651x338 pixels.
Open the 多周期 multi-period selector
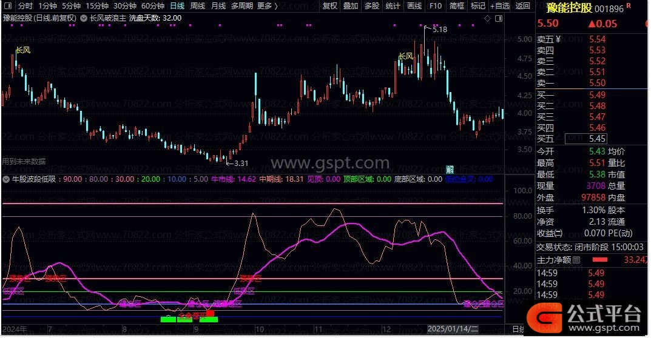coord(243,6)
